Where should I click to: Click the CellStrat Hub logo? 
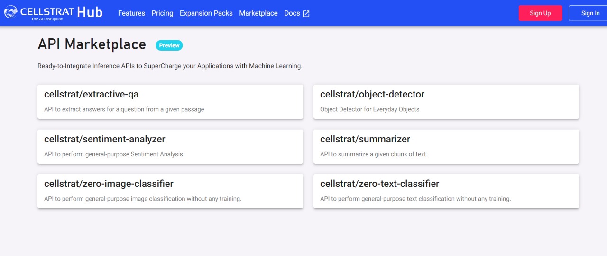53,13
